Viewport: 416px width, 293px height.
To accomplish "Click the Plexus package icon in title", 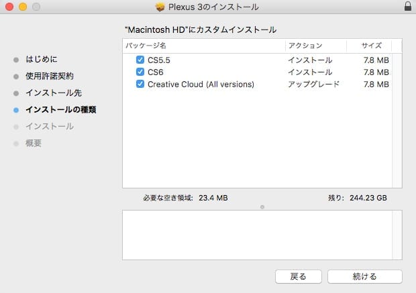I will click(160, 7).
